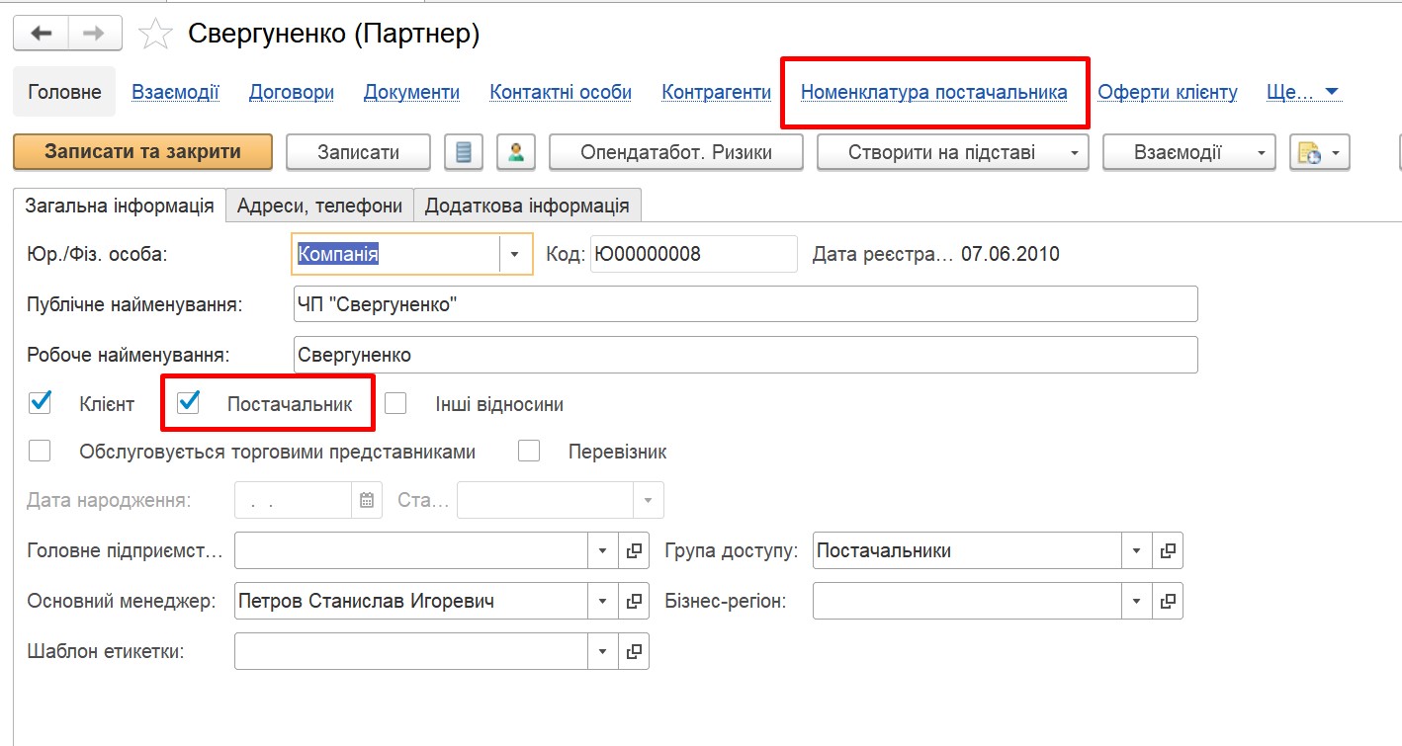
Task: Enable the Інші відносини checkbox
Action: pyautogui.click(x=395, y=403)
